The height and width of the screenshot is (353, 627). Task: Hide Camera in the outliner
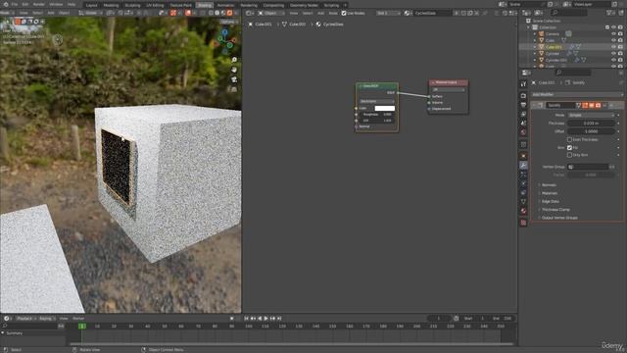click(x=613, y=34)
